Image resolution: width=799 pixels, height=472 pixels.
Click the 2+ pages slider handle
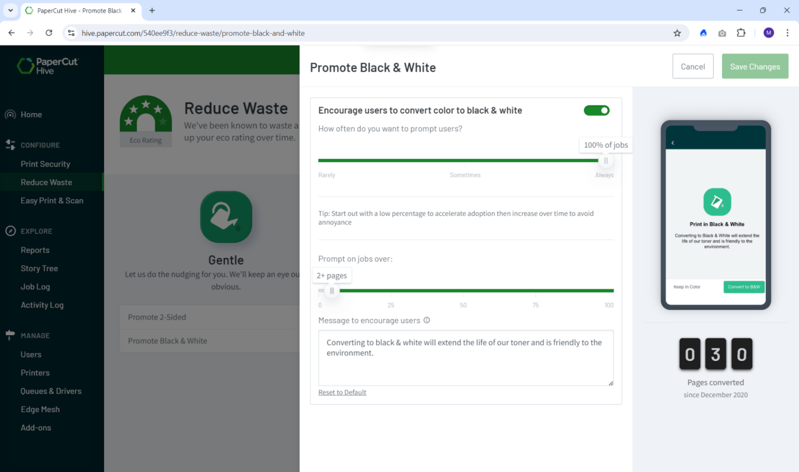click(332, 291)
